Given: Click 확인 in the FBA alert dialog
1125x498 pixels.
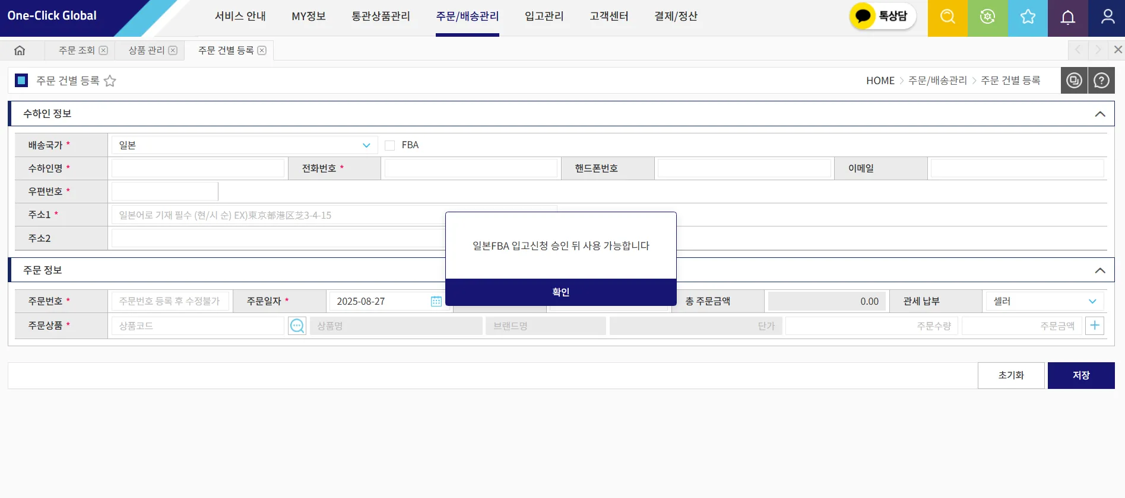Looking at the screenshot, I should [x=561, y=292].
